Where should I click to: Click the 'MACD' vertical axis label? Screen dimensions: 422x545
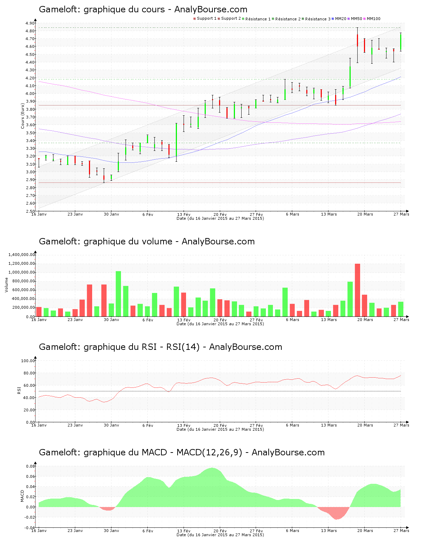(22, 496)
